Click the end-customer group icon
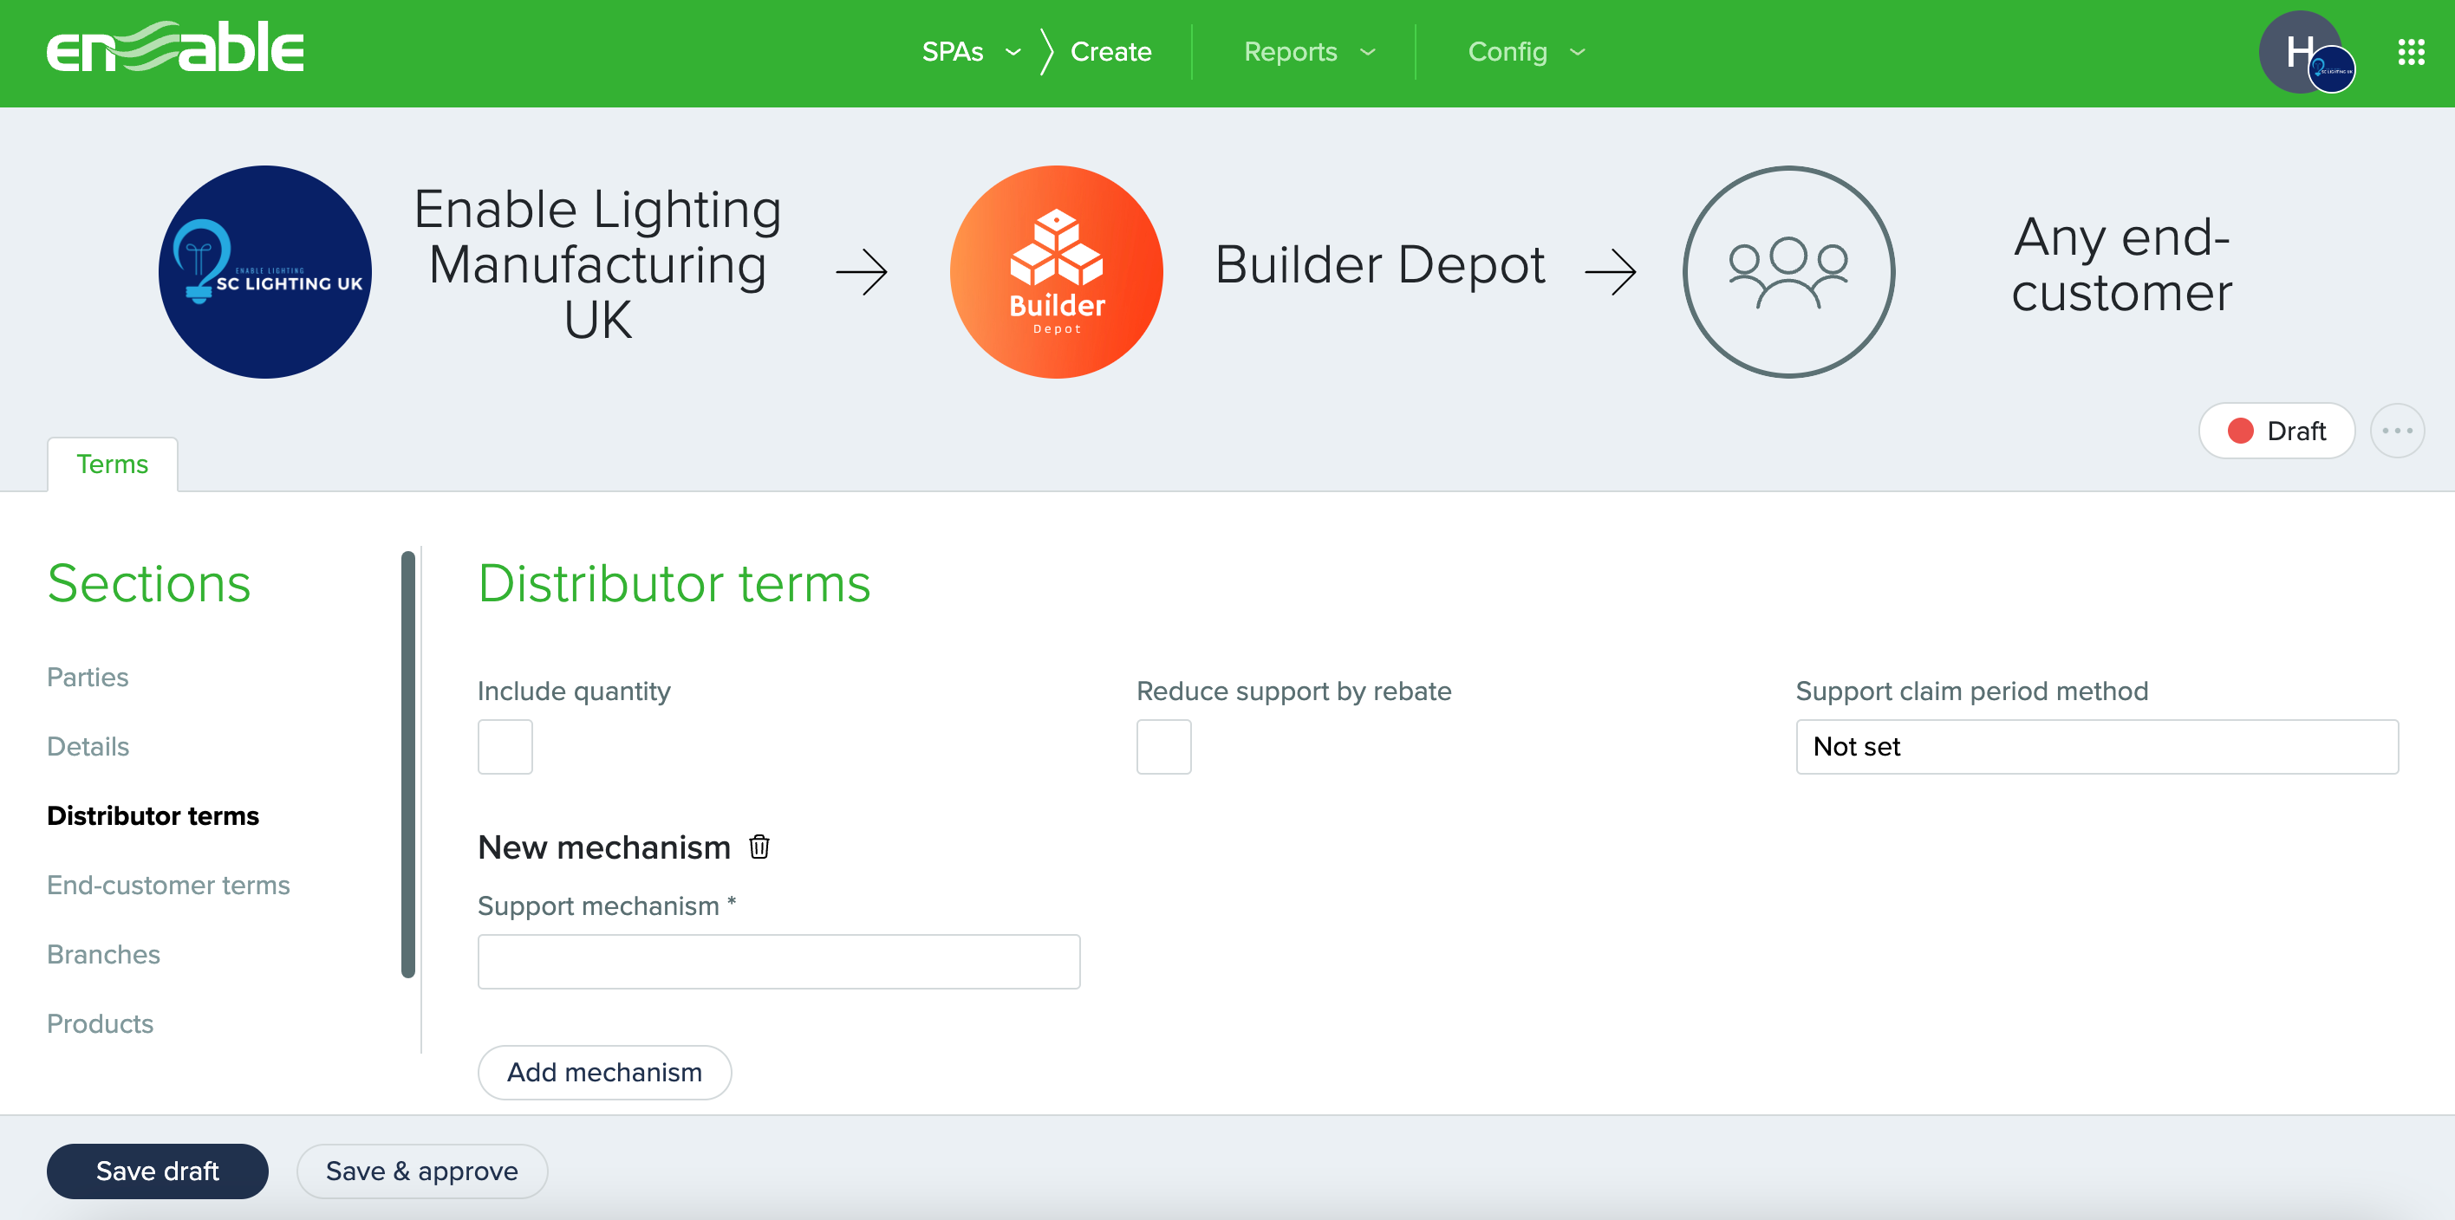 coord(1788,272)
